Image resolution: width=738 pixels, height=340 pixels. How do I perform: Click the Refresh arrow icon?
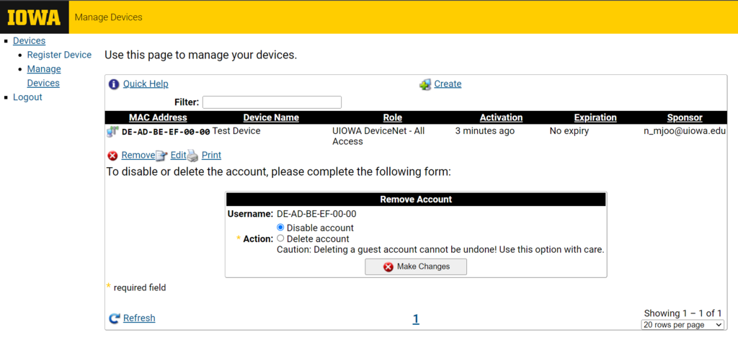click(x=115, y=319)
